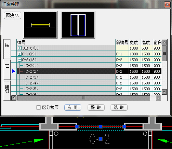Click the 应用 button
The height and width of the screenshot is (149, 172).
click(73, 107)
